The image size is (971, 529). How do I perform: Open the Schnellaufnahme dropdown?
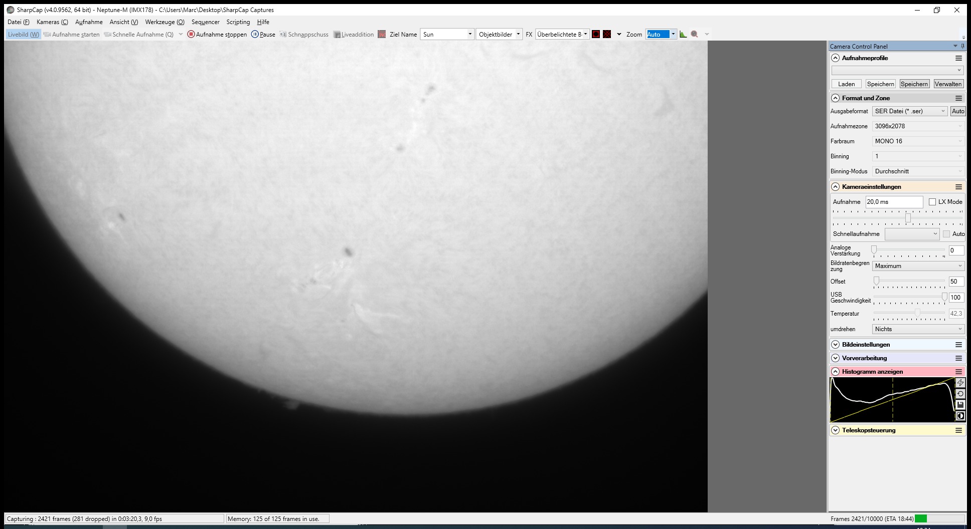[912, 234]
